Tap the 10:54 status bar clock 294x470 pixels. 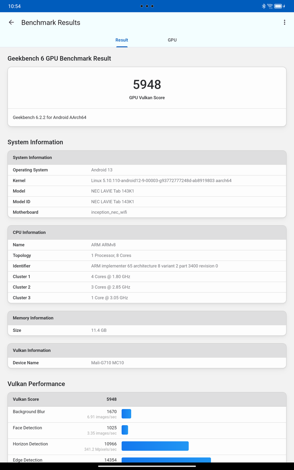click(14, 6)
